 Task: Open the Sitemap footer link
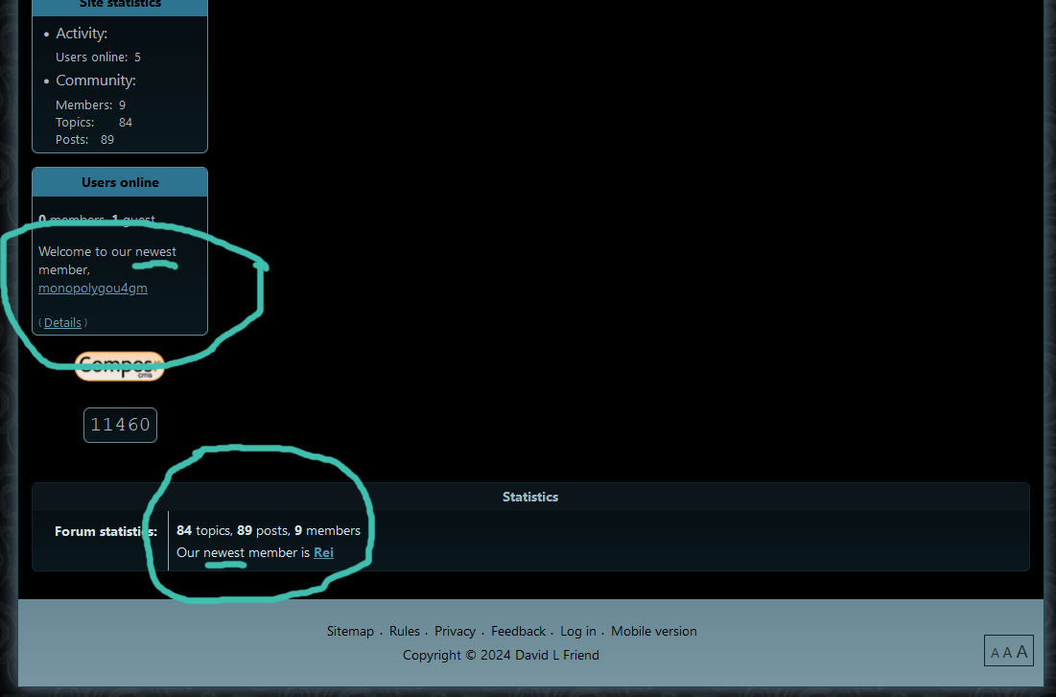pos(350,631)
